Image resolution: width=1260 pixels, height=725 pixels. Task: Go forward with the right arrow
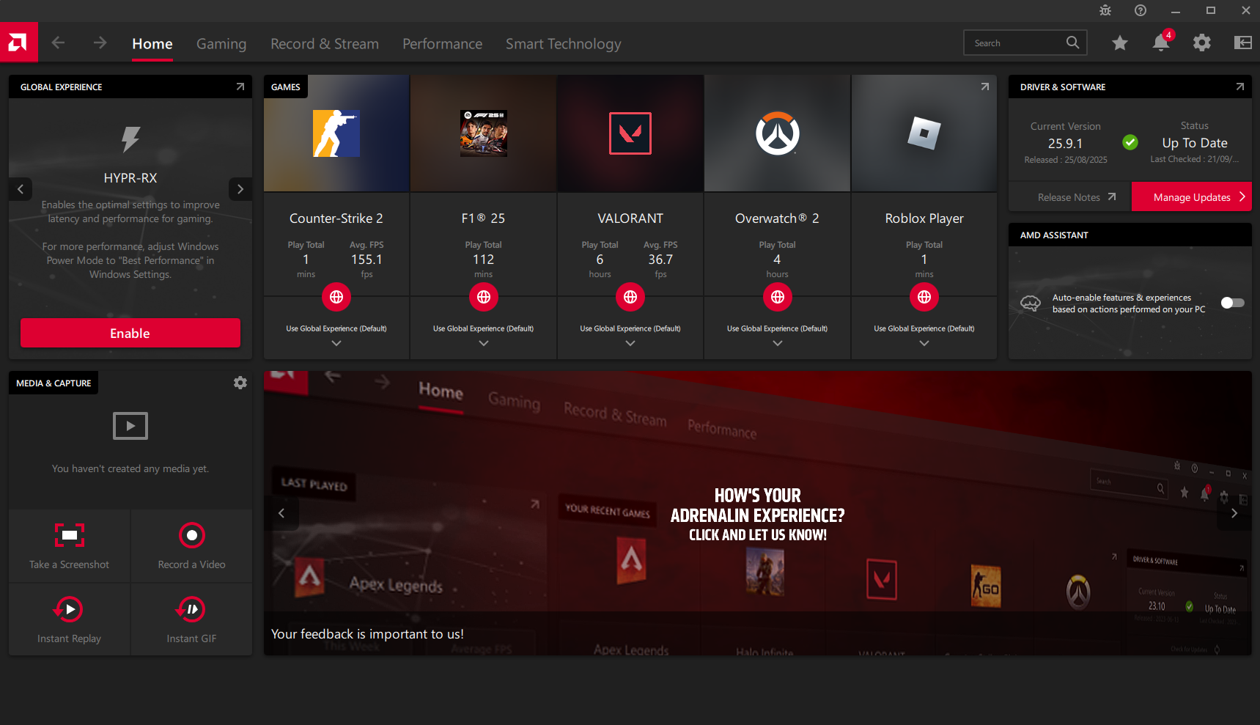point(100,43)
